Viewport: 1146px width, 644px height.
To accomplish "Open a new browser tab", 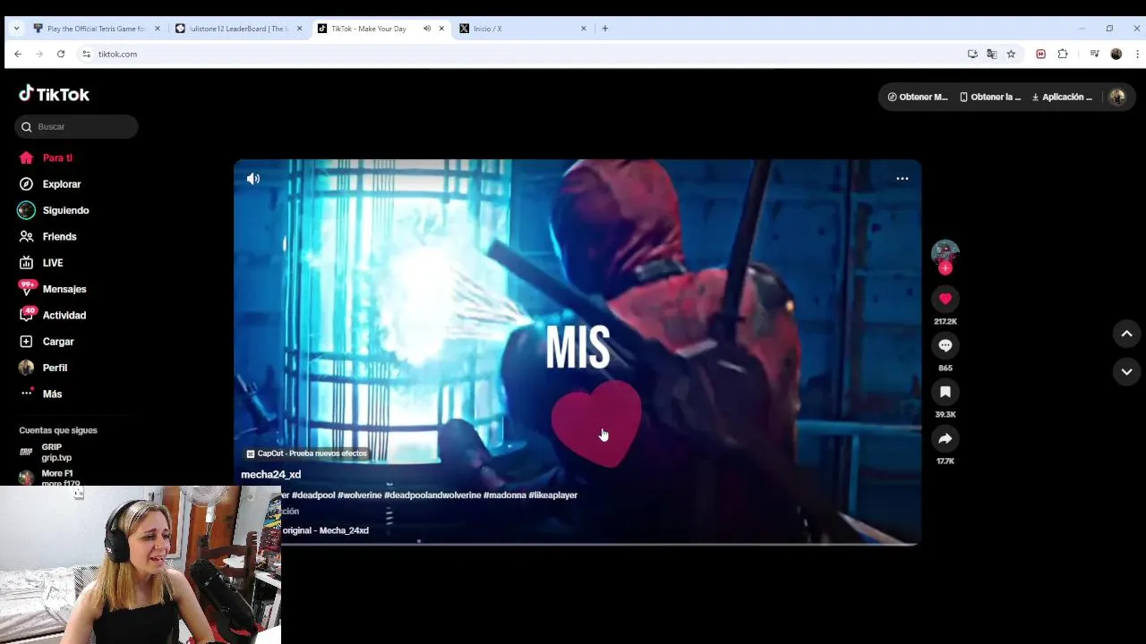I will pos(605,29).
